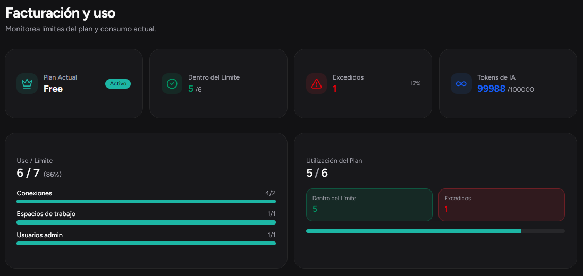Click the Facturación y uso heading
This screenshot has width=583, height=276.
coord(61,13)
